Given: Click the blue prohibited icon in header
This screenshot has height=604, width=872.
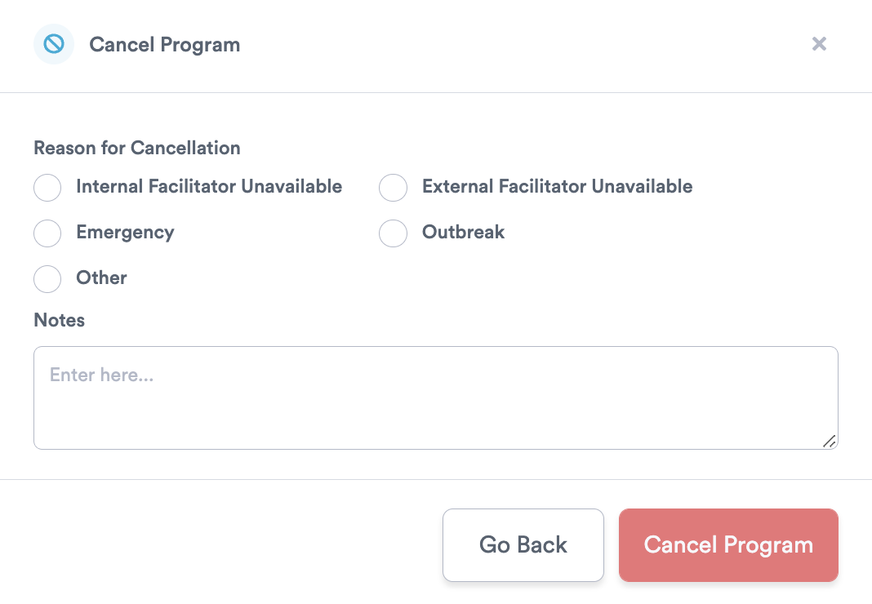Looking at the screenshot, I should pyautogui.click(x=54, y=44).
